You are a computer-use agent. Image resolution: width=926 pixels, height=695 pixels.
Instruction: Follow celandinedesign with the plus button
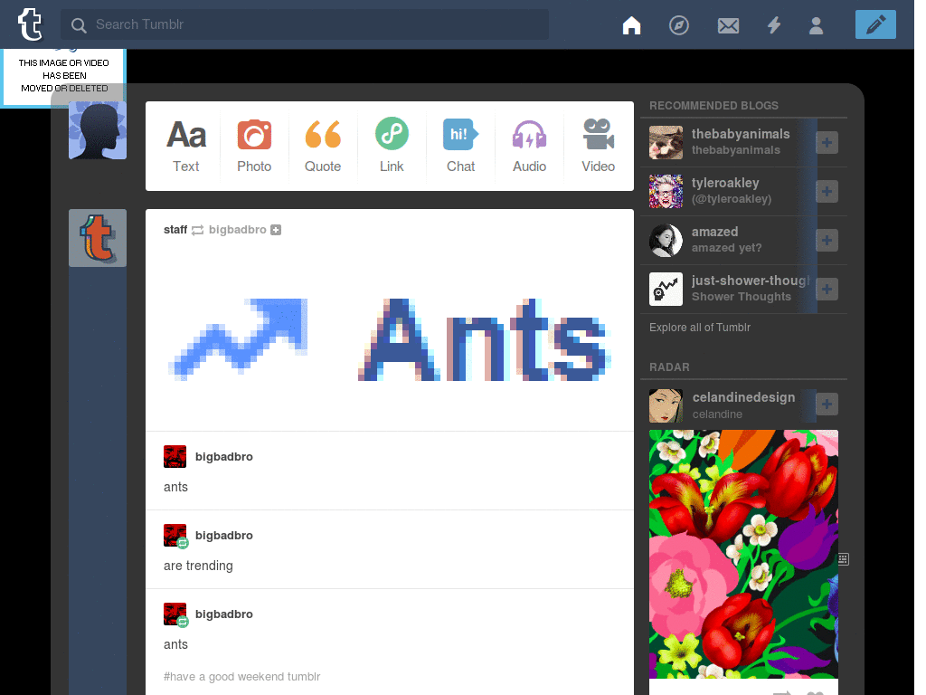coord(827,405)
